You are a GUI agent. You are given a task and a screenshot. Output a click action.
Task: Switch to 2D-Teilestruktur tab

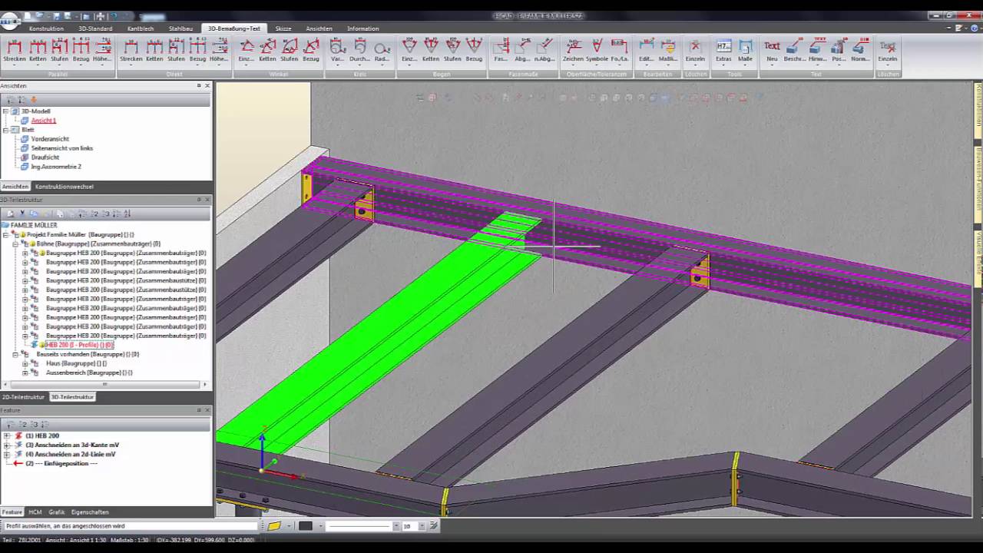click(23, 397)
